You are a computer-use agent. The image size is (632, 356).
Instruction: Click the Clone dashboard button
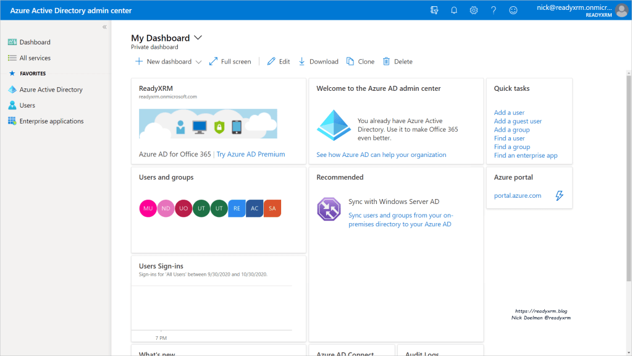[361, 62]
